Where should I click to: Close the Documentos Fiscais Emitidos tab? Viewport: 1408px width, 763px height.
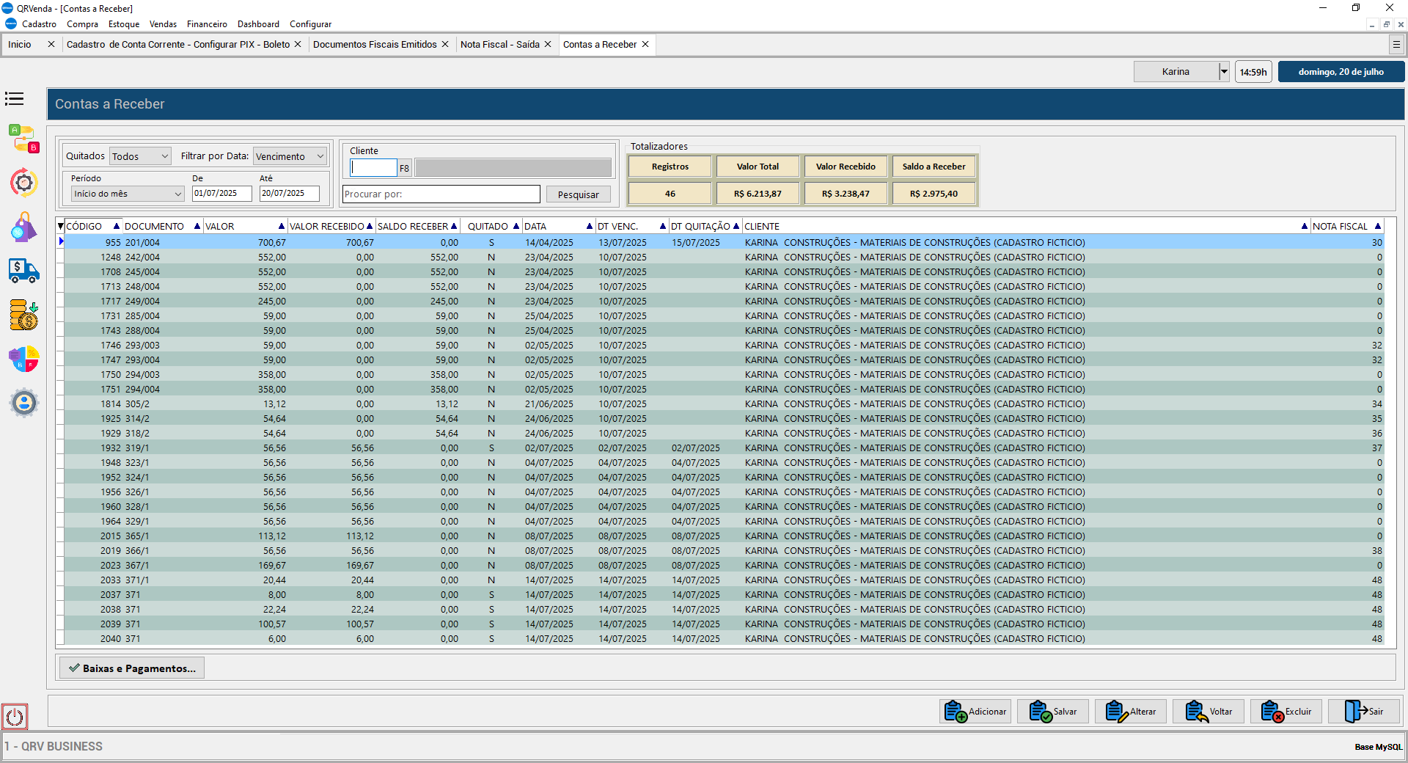(445, 45)
